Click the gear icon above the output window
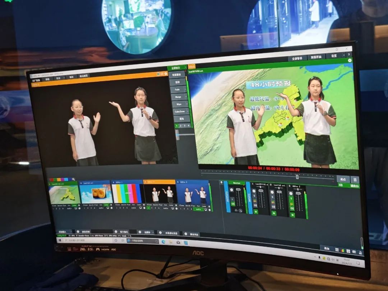388x291 pixels. point(349,60)
